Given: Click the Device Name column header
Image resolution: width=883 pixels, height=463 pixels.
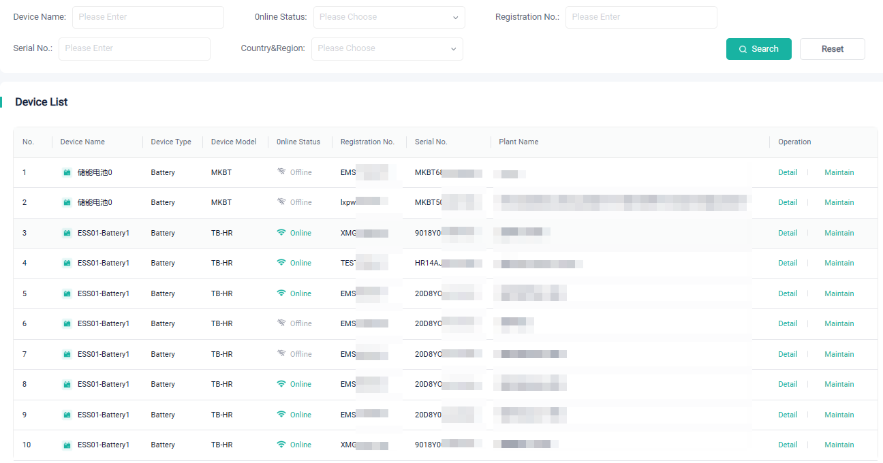Looking at the screenshot, I should (x=82, y=142).
